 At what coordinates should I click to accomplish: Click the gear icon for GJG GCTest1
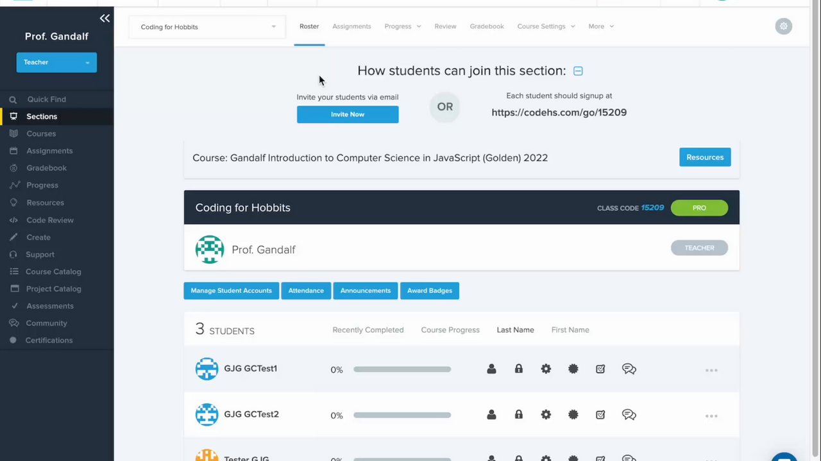(546, 369)
